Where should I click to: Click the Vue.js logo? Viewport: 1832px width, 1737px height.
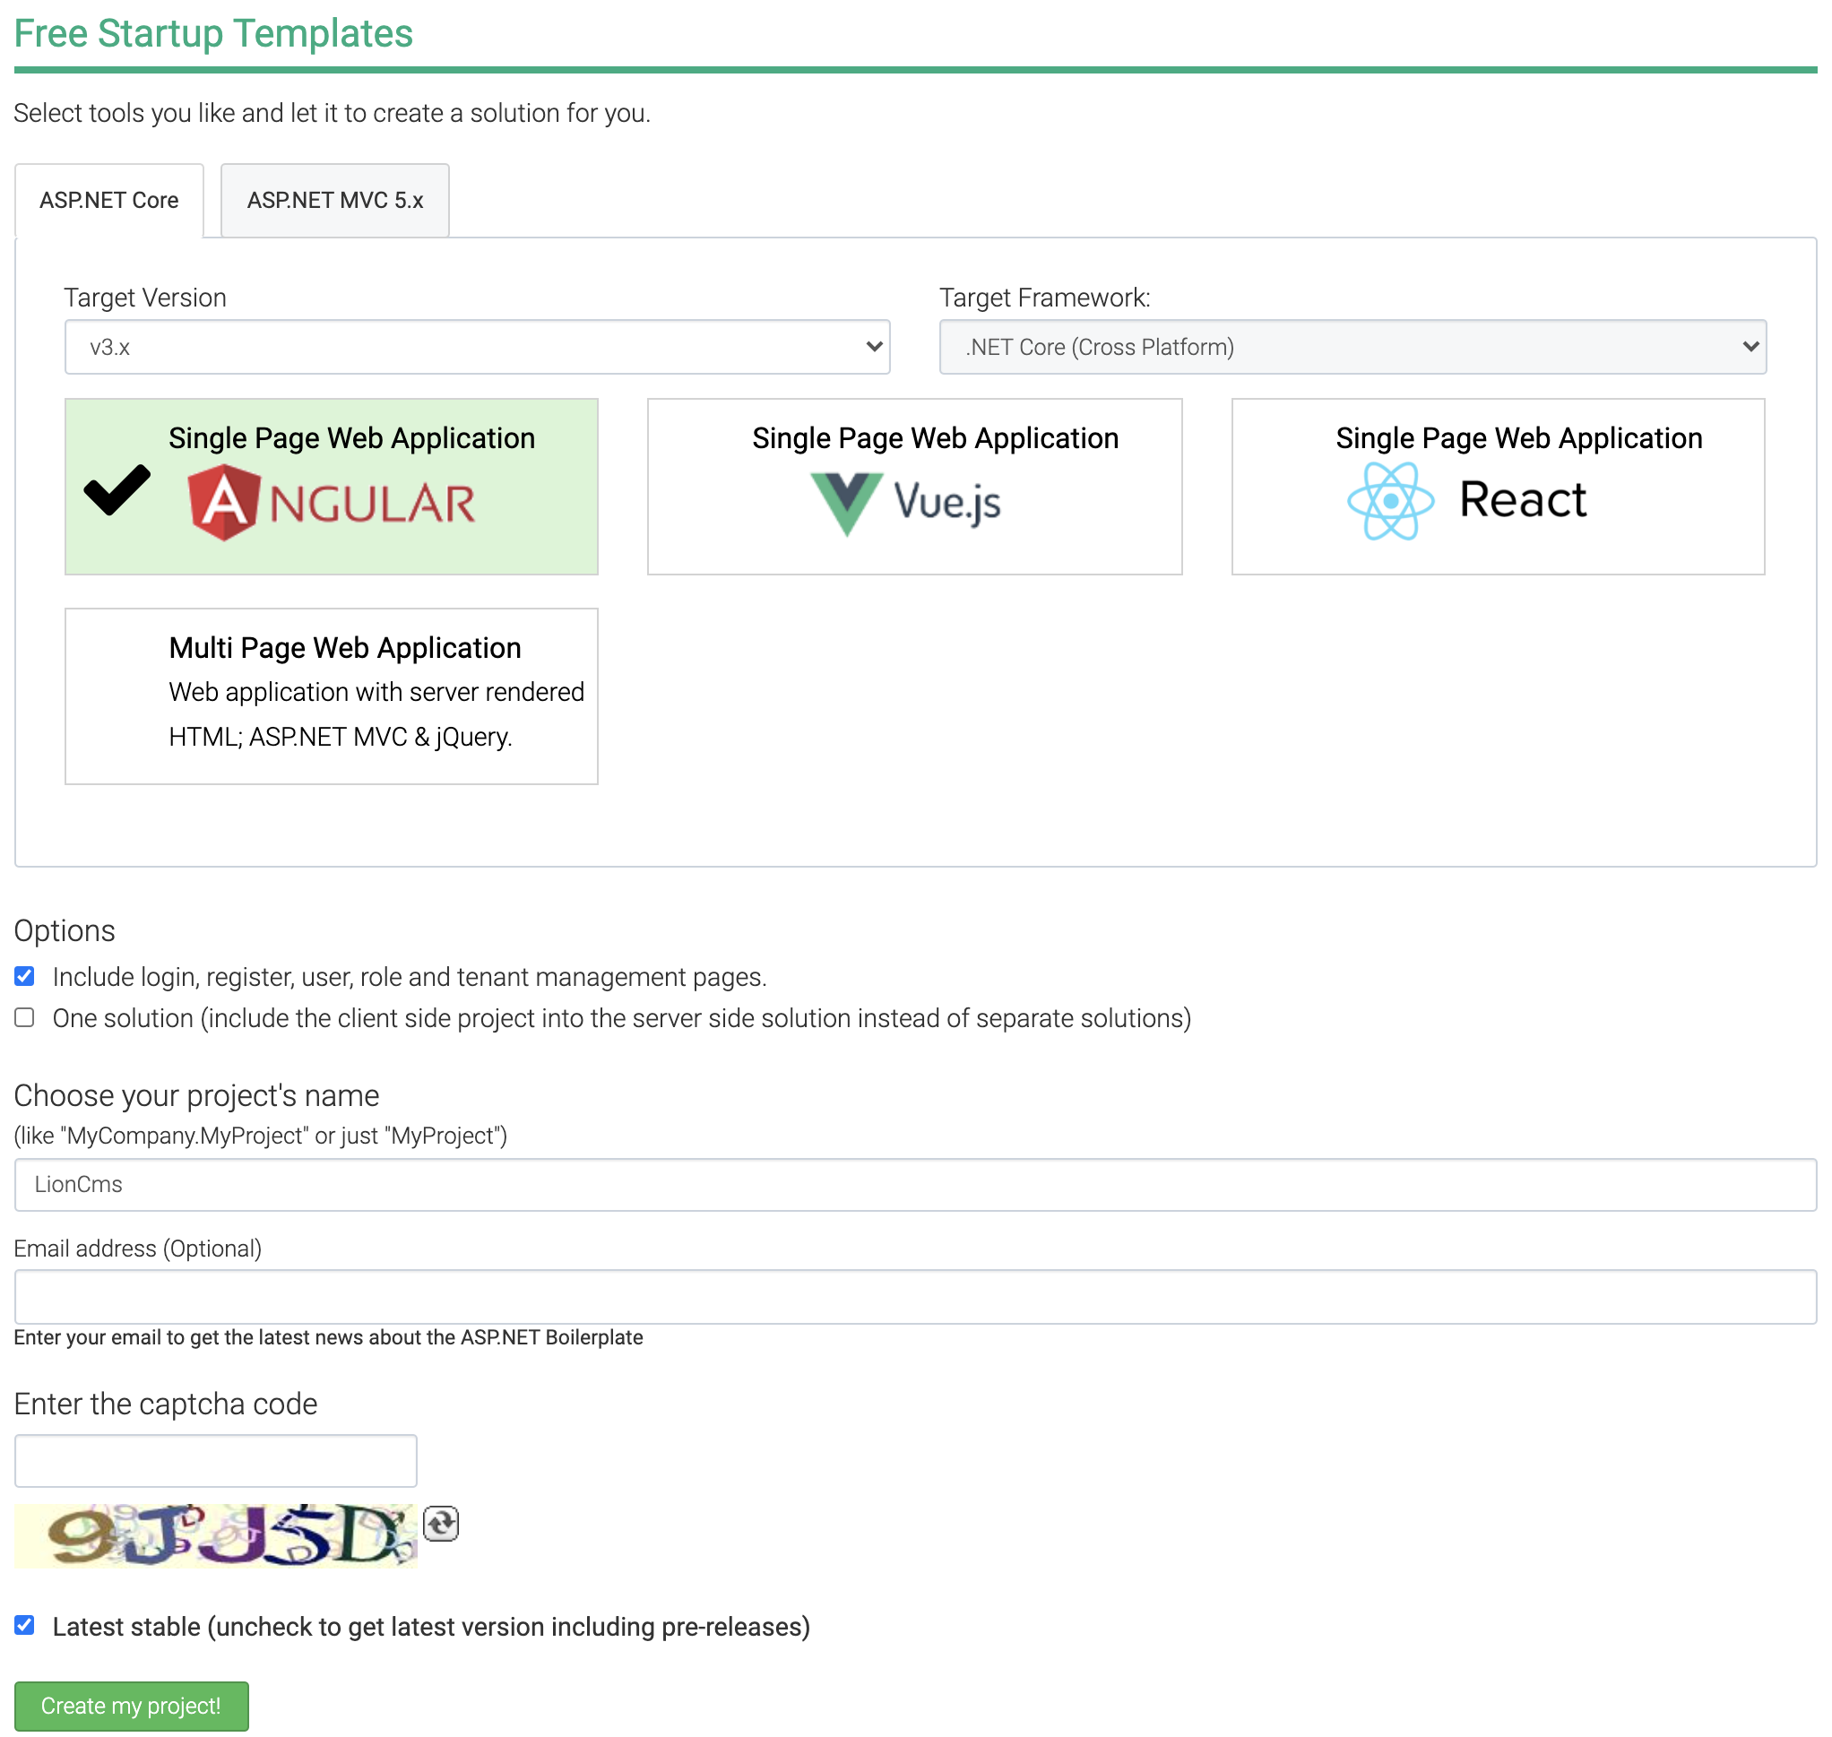[905, 503]
